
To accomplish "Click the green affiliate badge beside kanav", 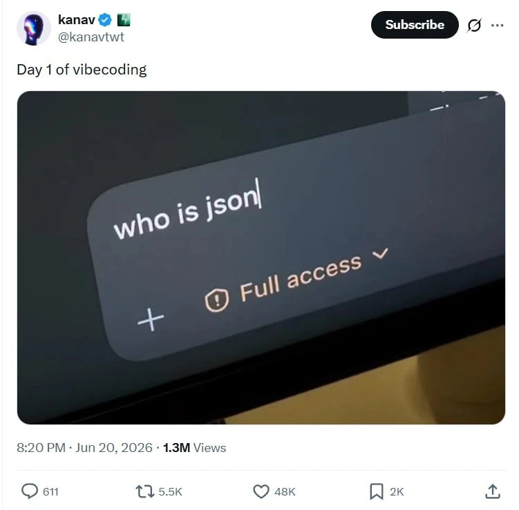I will [124, 20].
